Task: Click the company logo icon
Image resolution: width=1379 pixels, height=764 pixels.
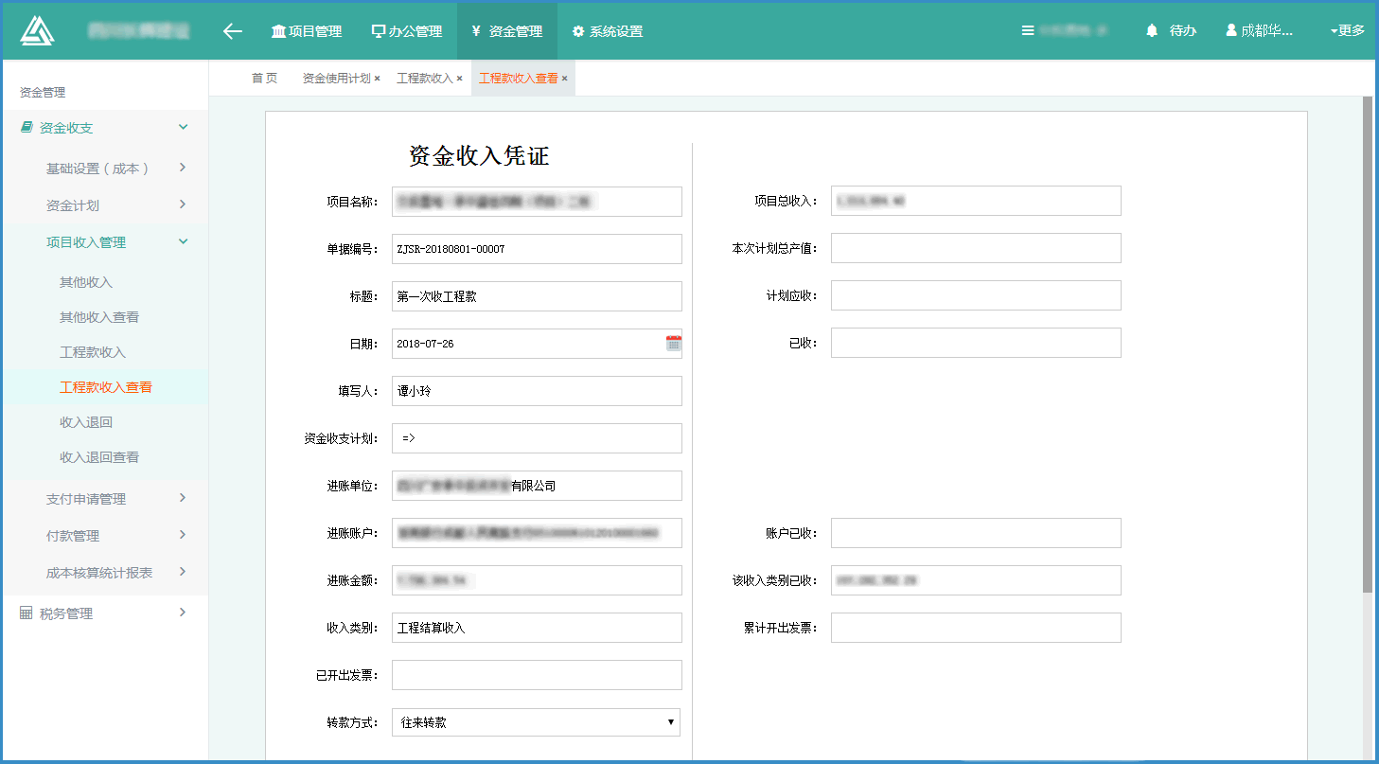Action: point(38,30)
